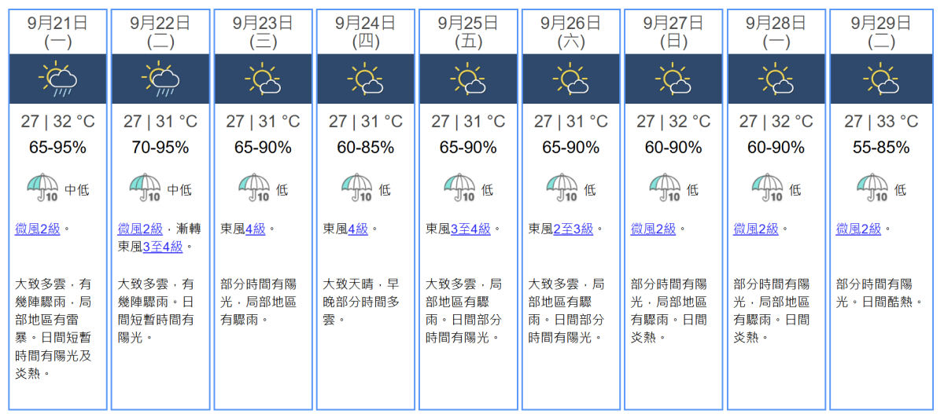The height and width of the screenshot is (414, 944).
Task: Open the 3至4級 link under 9月22日
Action: pyautogui.click(x=163, y=247)
